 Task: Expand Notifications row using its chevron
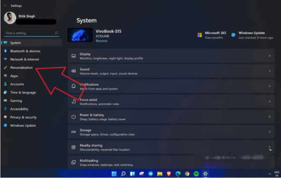(x=270, y=86)
